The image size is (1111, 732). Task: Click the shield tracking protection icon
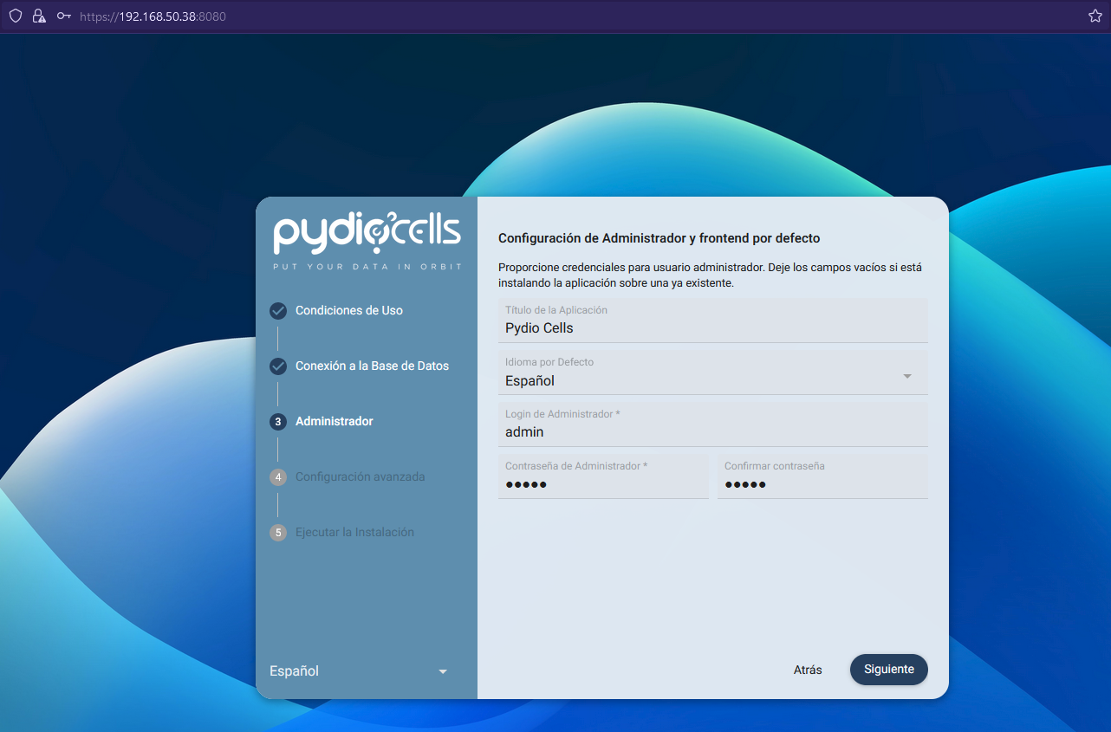pyautogui.click(x=16, y=16)
